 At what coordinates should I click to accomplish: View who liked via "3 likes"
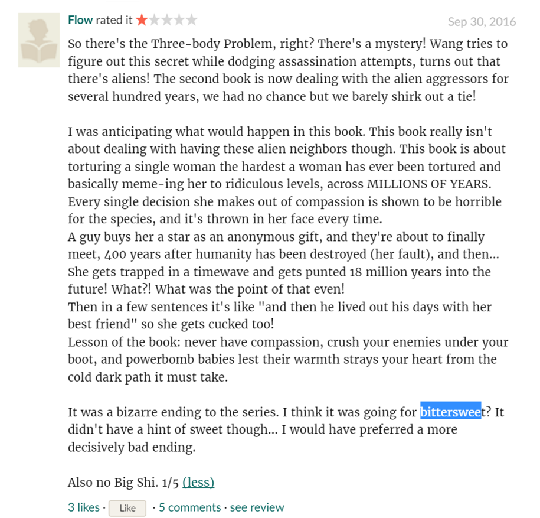coord(84,507)
